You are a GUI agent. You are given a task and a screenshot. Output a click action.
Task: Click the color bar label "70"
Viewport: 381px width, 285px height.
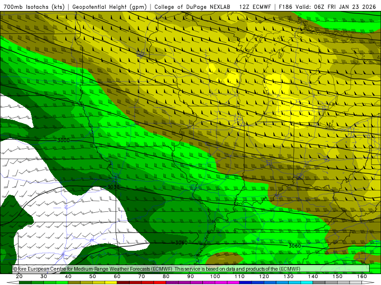click(x=141, y=276)
